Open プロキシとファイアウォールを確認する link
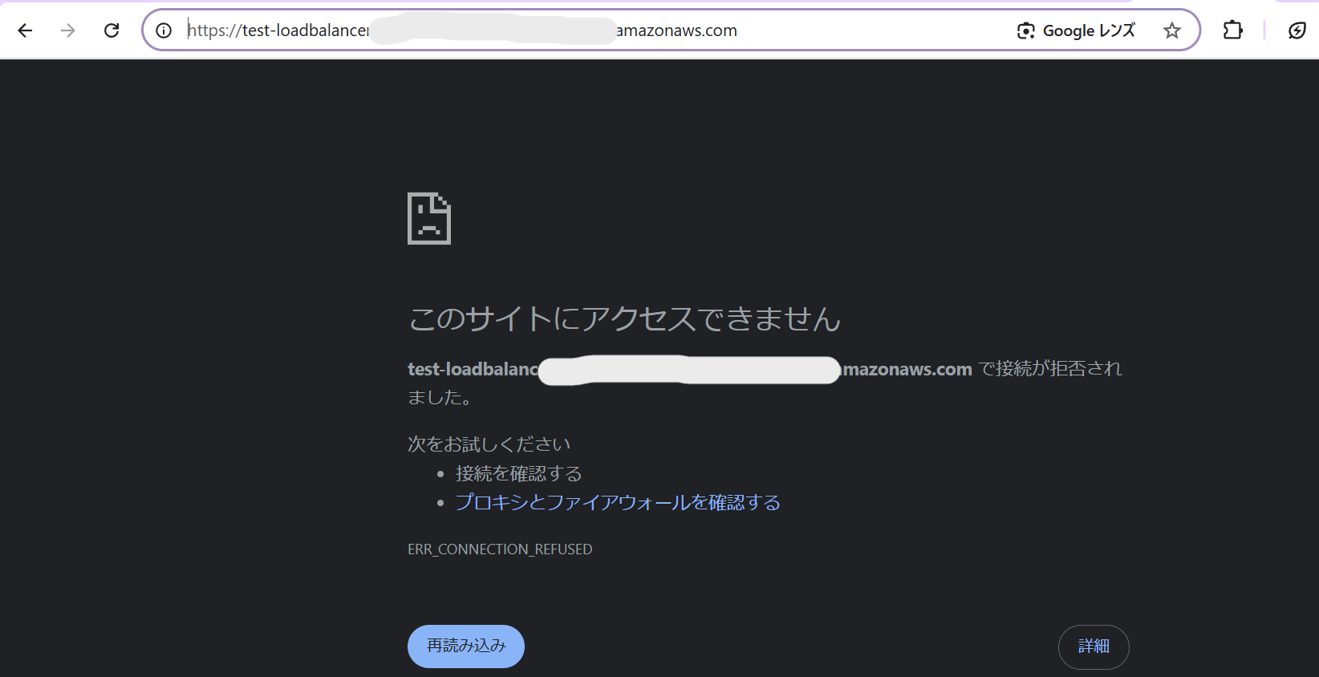Viewport: 1319px width, 677px height. pos(618,502)
